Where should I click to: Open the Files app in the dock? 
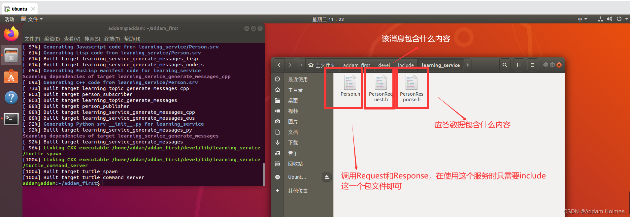11,55
